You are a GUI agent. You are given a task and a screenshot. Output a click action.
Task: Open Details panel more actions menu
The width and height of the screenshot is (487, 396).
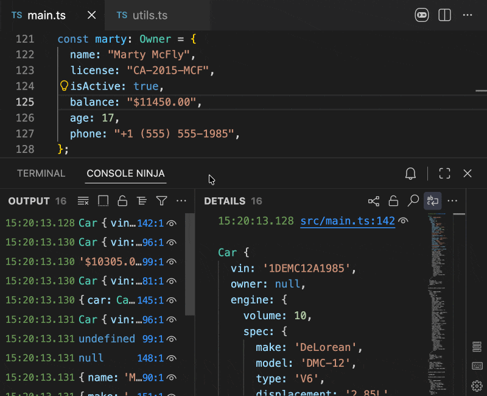point(452,200)
